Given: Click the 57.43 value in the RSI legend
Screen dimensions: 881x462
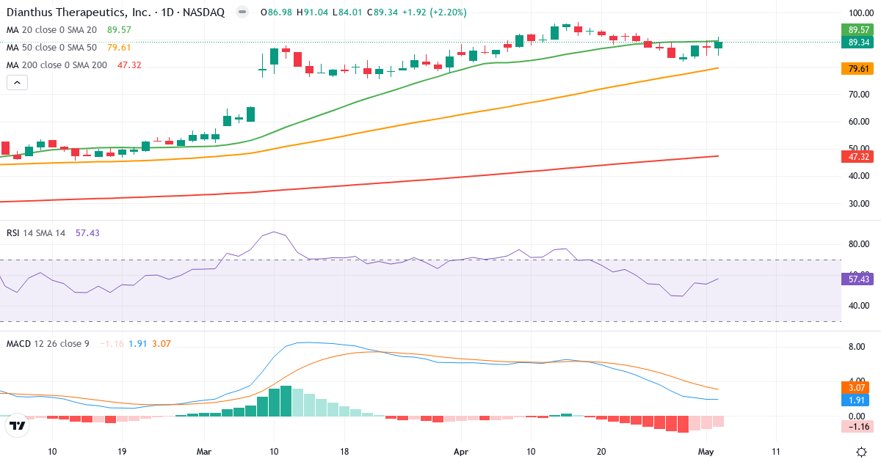Looking at the screenshot, I should click(87, 232).
